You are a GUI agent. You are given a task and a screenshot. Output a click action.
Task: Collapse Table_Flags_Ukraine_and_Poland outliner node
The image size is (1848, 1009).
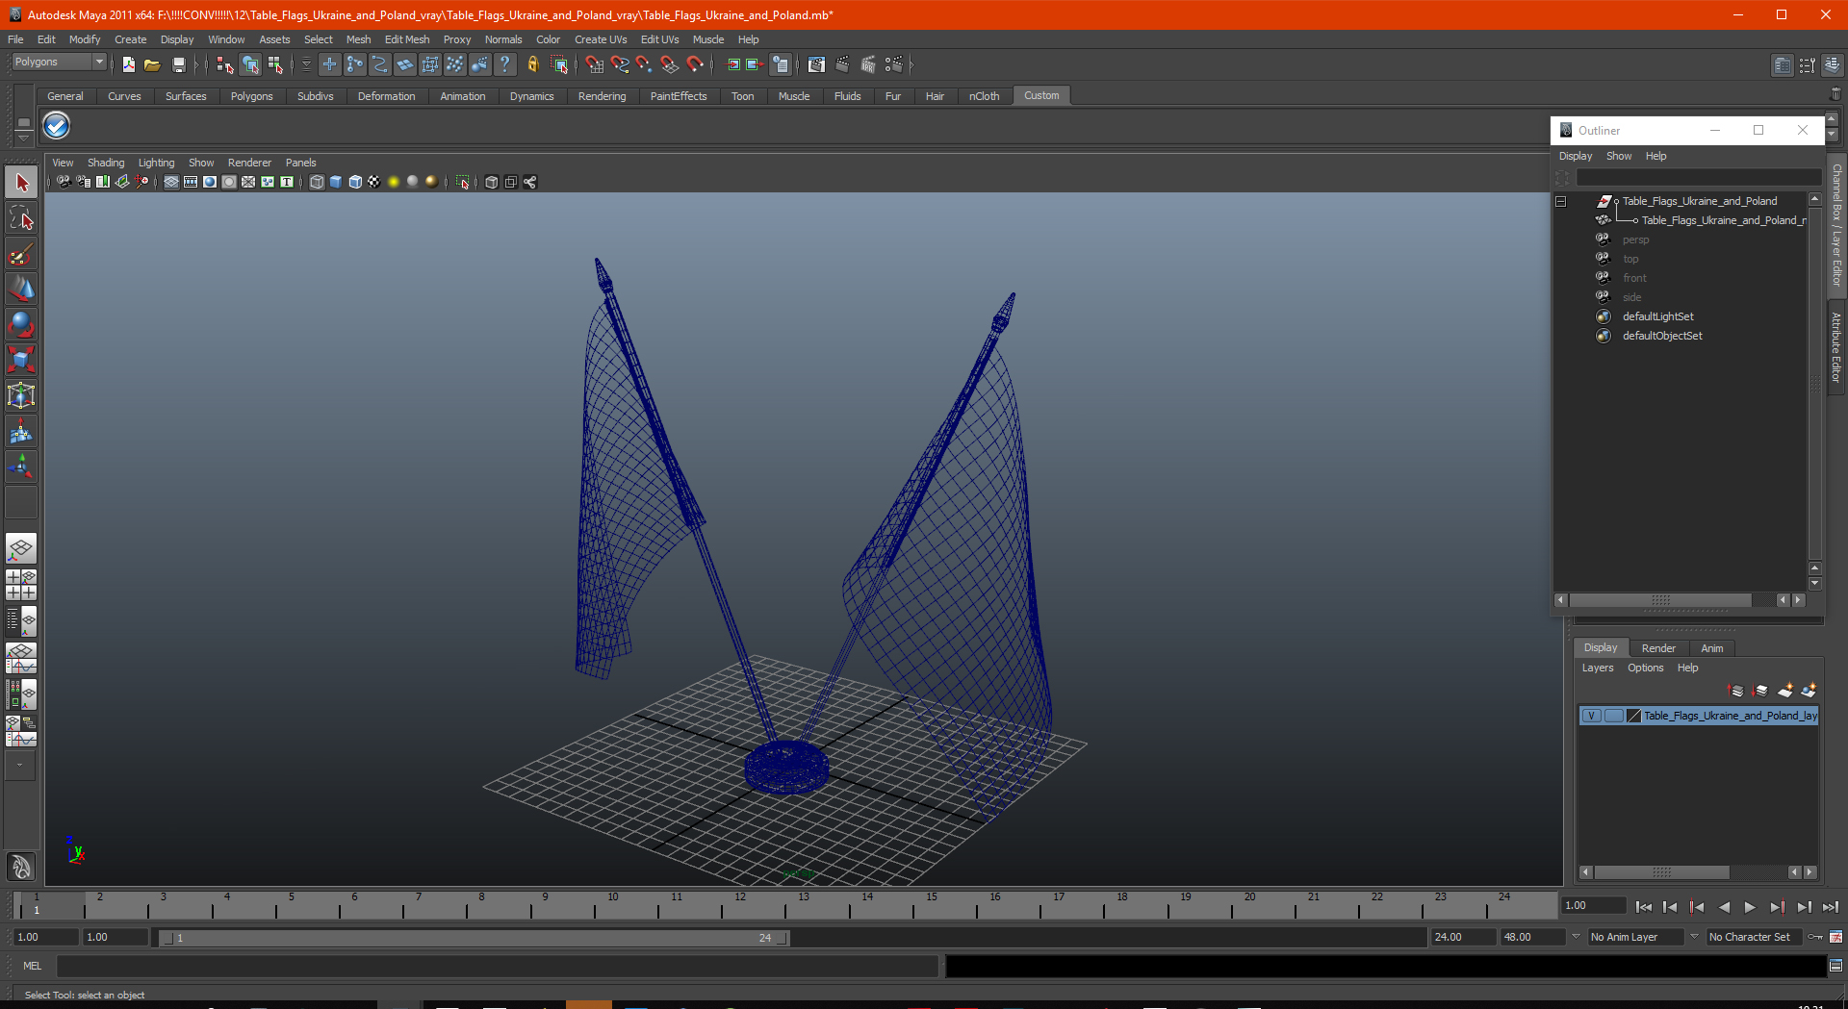tap(1561, 202)
